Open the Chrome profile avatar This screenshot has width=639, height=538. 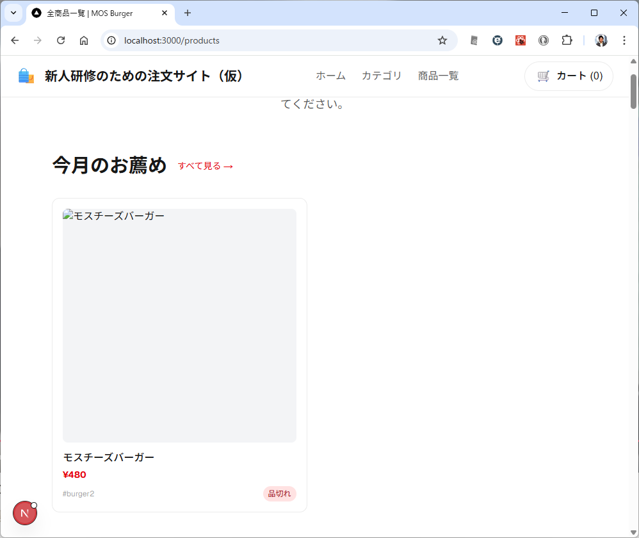click(601, 40)
